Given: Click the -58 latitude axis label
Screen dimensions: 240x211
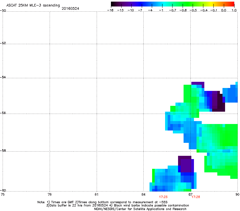Looking at the screenshot, I should 3,151.
